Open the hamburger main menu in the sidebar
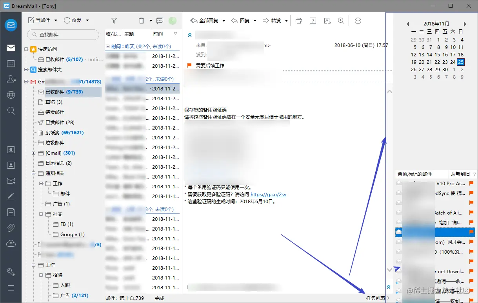 11,288
